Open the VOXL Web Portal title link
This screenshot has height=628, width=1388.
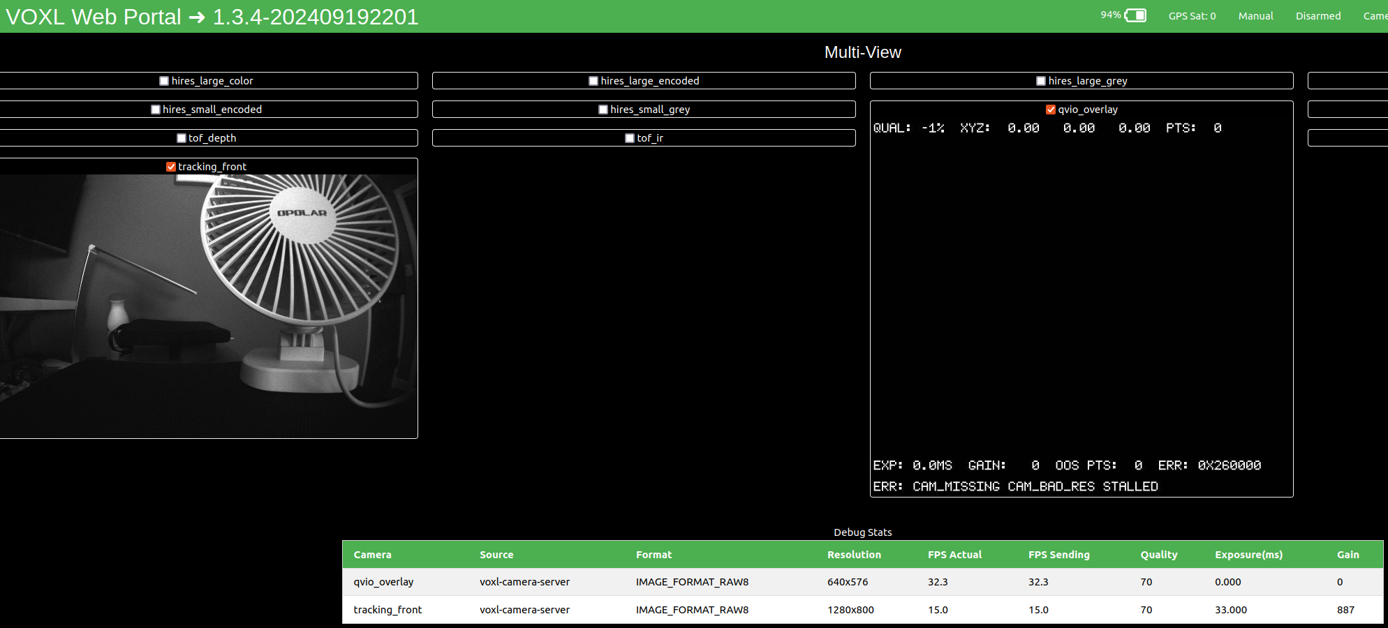(212, 17)
